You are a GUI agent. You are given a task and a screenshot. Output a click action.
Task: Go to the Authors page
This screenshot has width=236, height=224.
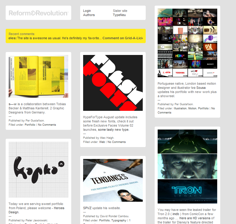pyautogui.click(x=89, y=15)
